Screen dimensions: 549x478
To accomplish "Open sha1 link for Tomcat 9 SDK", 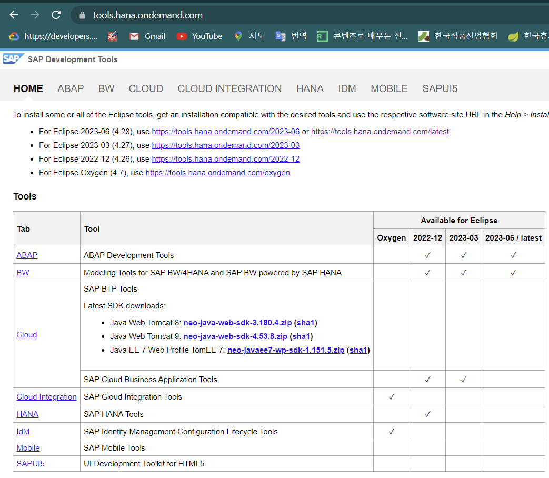I will click(x=301, y=336).
